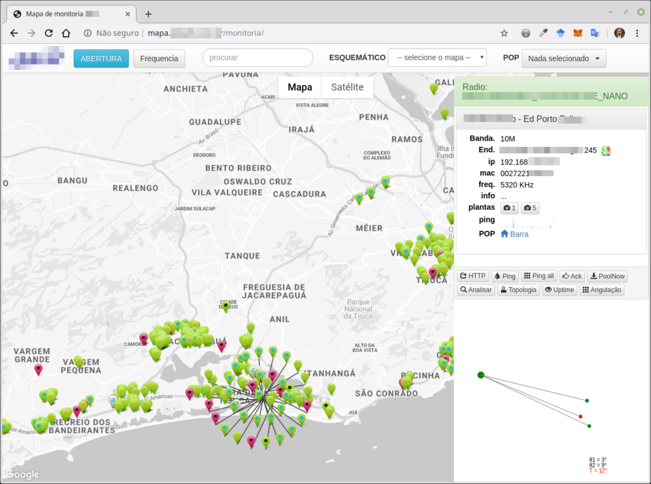Viewport: 651px width, 484px height.
Task: Reload the page with the refresh icon
Action: click(x=48, y=33)
